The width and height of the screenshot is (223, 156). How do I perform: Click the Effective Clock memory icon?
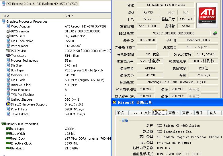(8, 143)
